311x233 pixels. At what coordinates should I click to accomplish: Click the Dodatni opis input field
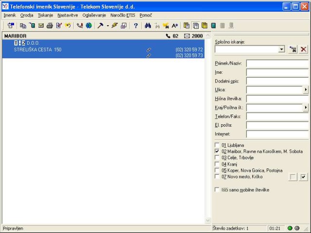click(x=277, y=81)
